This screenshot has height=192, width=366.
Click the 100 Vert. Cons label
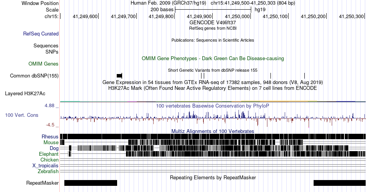point(22,115)
